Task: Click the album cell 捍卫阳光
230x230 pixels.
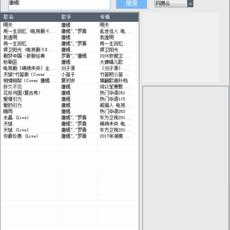Action: (x=109, y=50)
